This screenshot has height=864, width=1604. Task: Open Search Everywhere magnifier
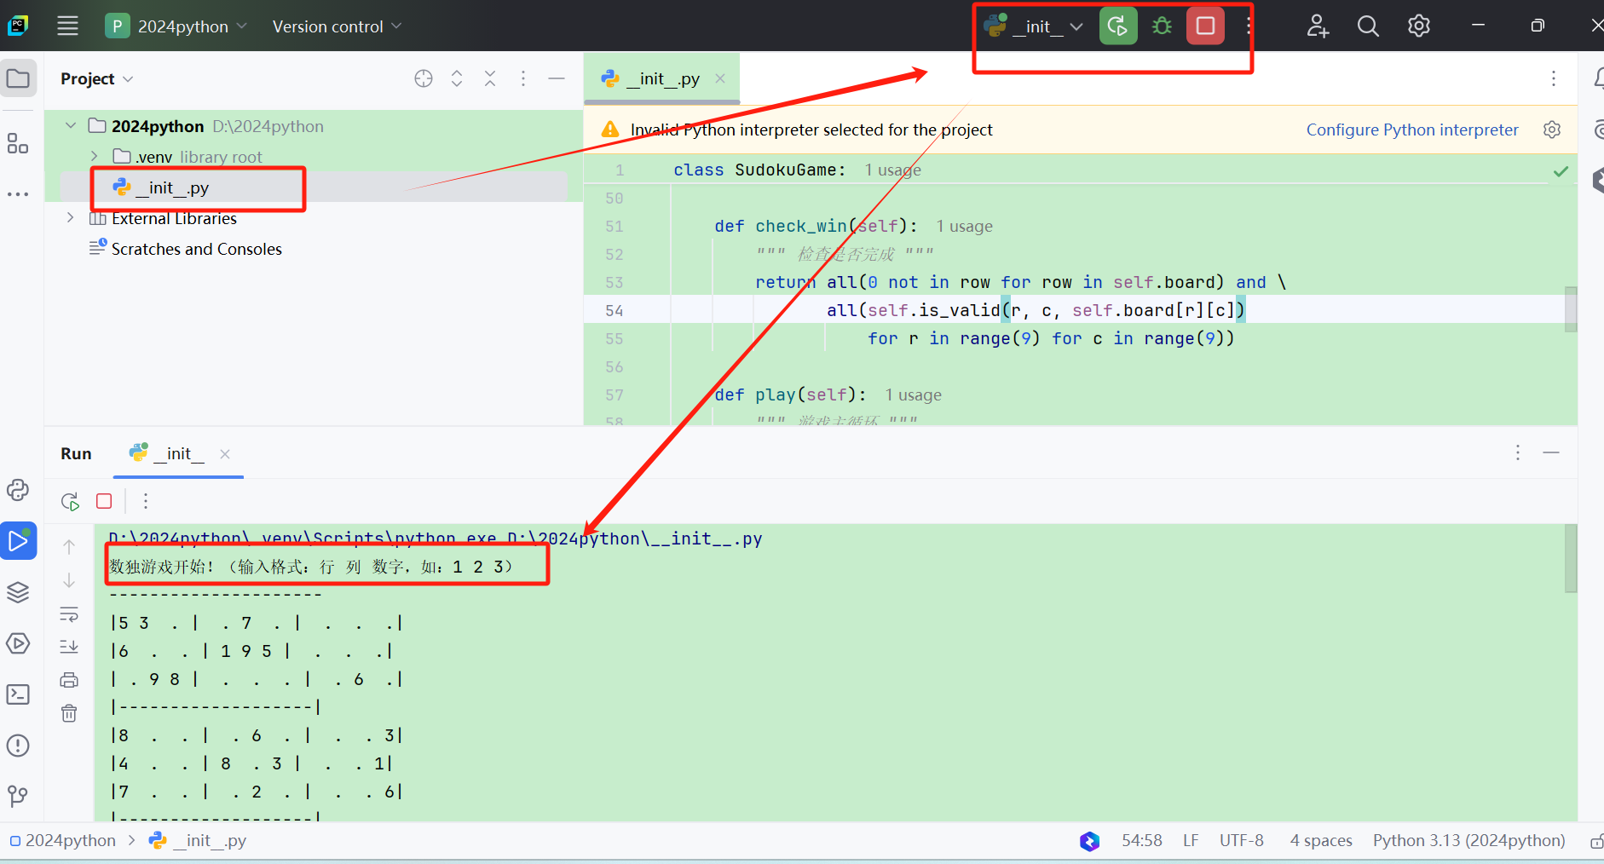click(1368, 26)
